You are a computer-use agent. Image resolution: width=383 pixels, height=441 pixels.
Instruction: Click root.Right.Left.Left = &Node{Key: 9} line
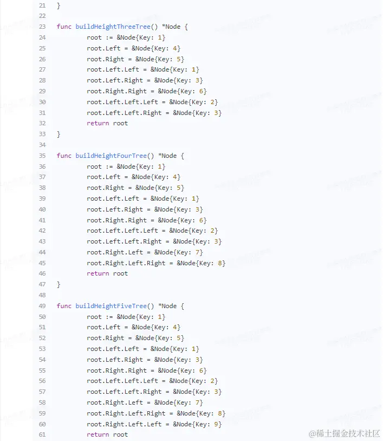point(154,424)
